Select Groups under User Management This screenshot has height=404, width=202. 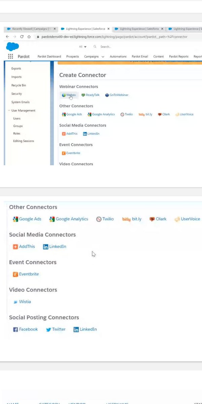point(18,126)
